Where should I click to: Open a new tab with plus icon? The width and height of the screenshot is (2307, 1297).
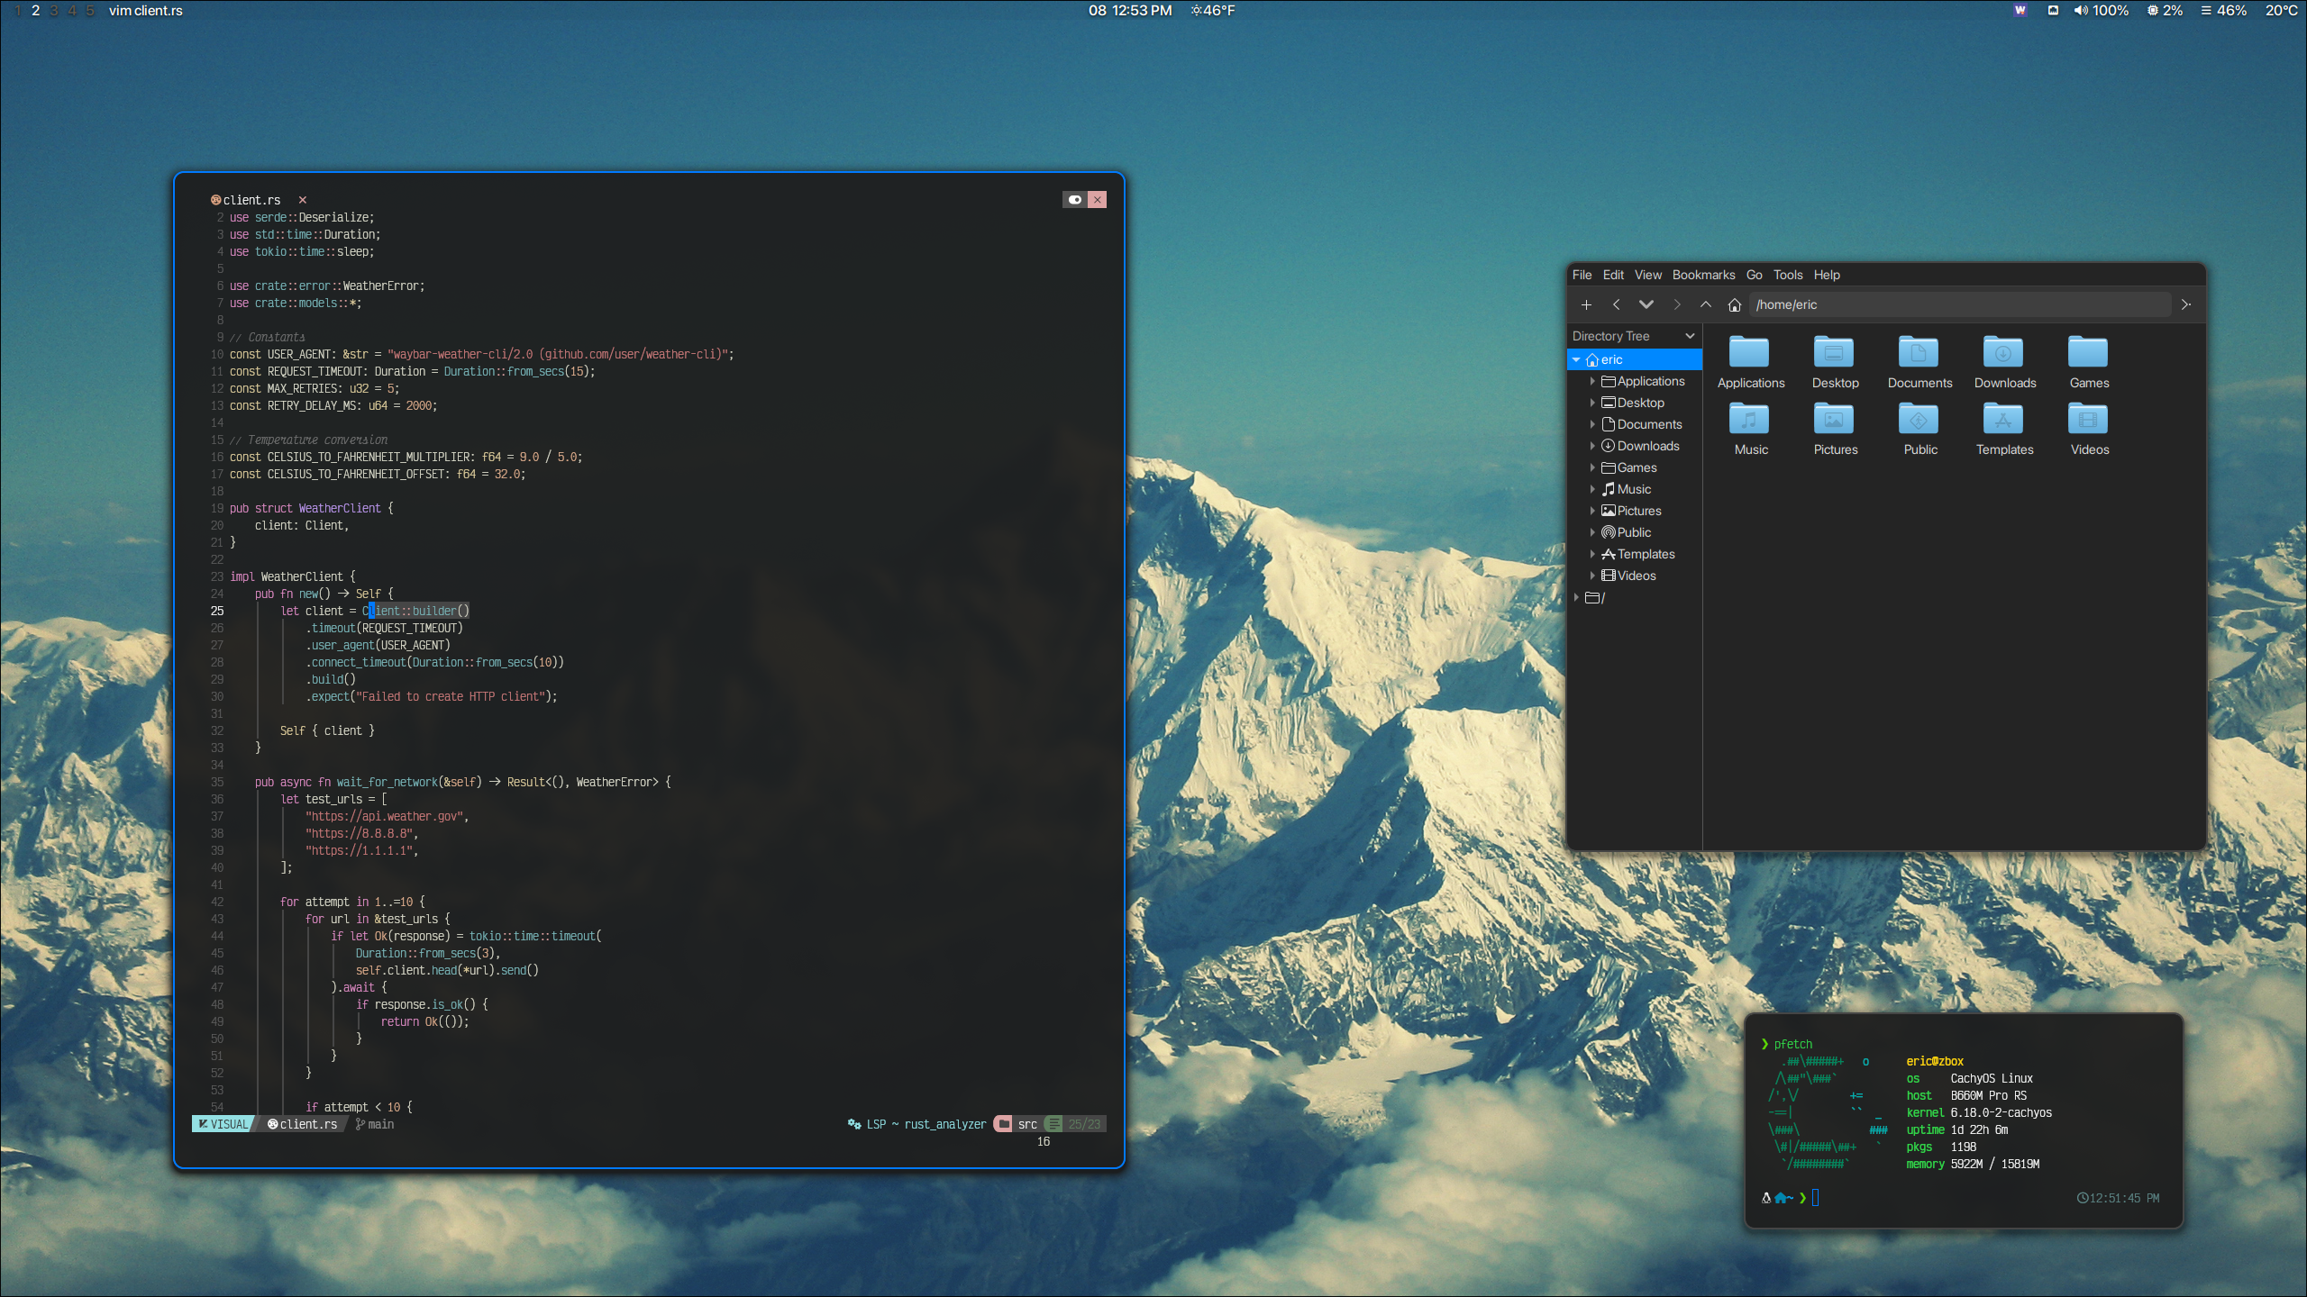[1586, 304]
